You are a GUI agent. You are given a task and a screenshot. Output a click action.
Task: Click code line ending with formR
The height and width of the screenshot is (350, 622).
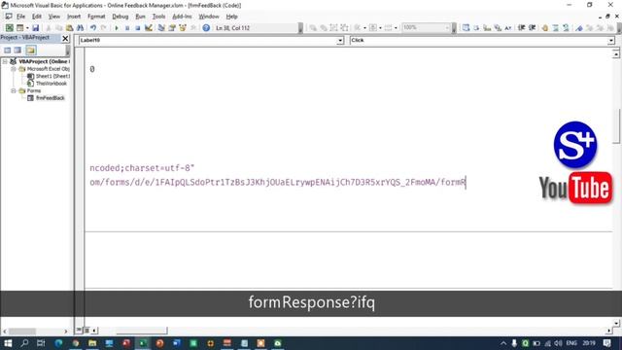277,183
